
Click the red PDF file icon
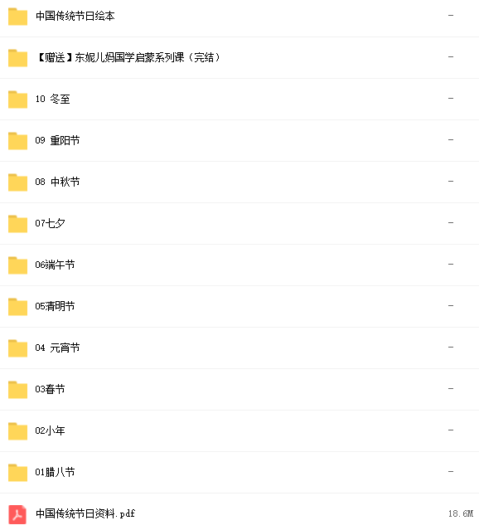click(x=17, y=514)
